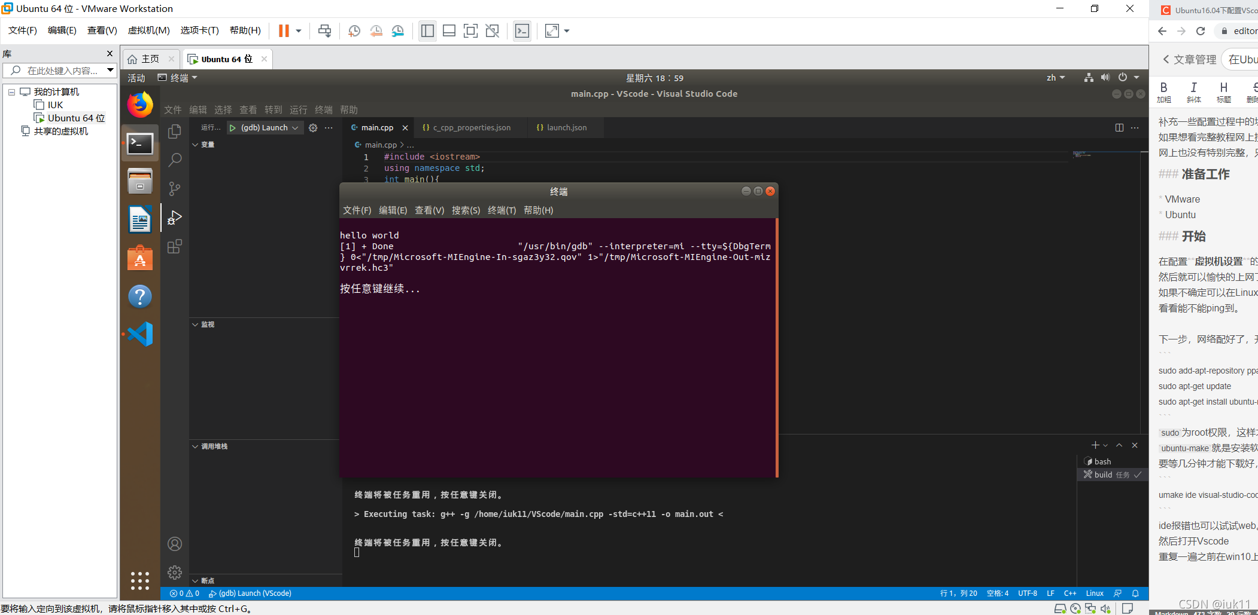1258x615 pixels.
Task: Open launch.json via debug gear icon
Action: pyautogui.click(x=313, y=128)
